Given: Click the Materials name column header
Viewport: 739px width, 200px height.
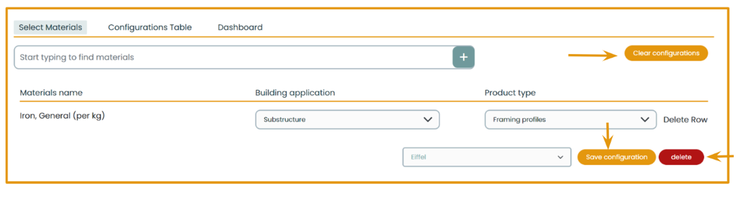Looking at the screenshot, I should [51, 93].
